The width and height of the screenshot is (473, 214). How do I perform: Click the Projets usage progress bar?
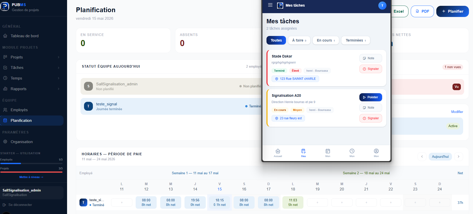pos(31,172)
